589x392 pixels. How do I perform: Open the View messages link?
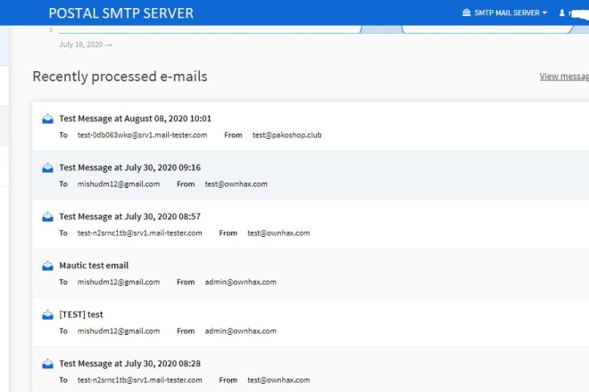coord(564,77)
